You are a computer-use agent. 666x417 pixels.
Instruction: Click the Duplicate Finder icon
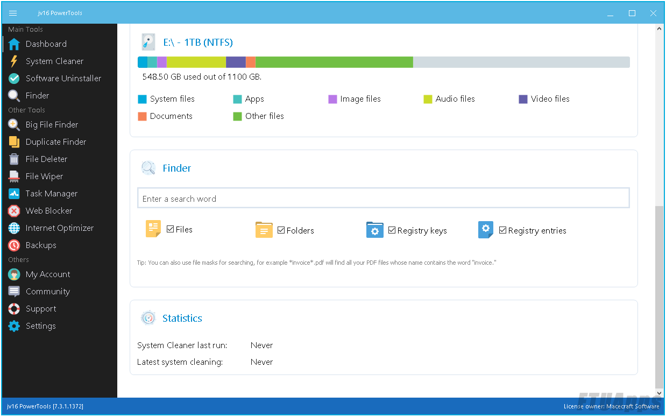(x=14, y=142)
